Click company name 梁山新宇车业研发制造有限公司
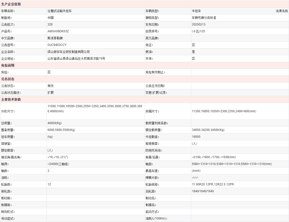The width and height of the screenshot is (289, 222). click(69, 52)
